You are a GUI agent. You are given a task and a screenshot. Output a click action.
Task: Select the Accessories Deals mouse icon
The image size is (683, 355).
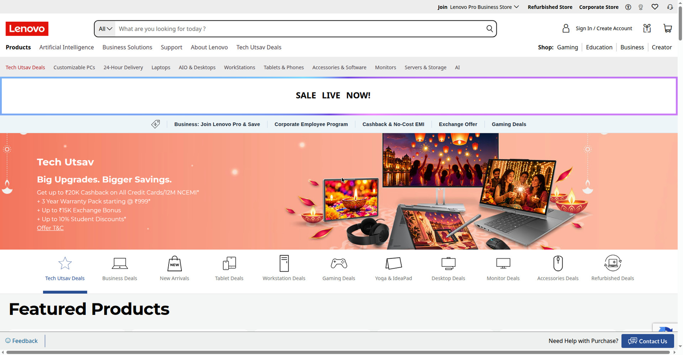558,263
